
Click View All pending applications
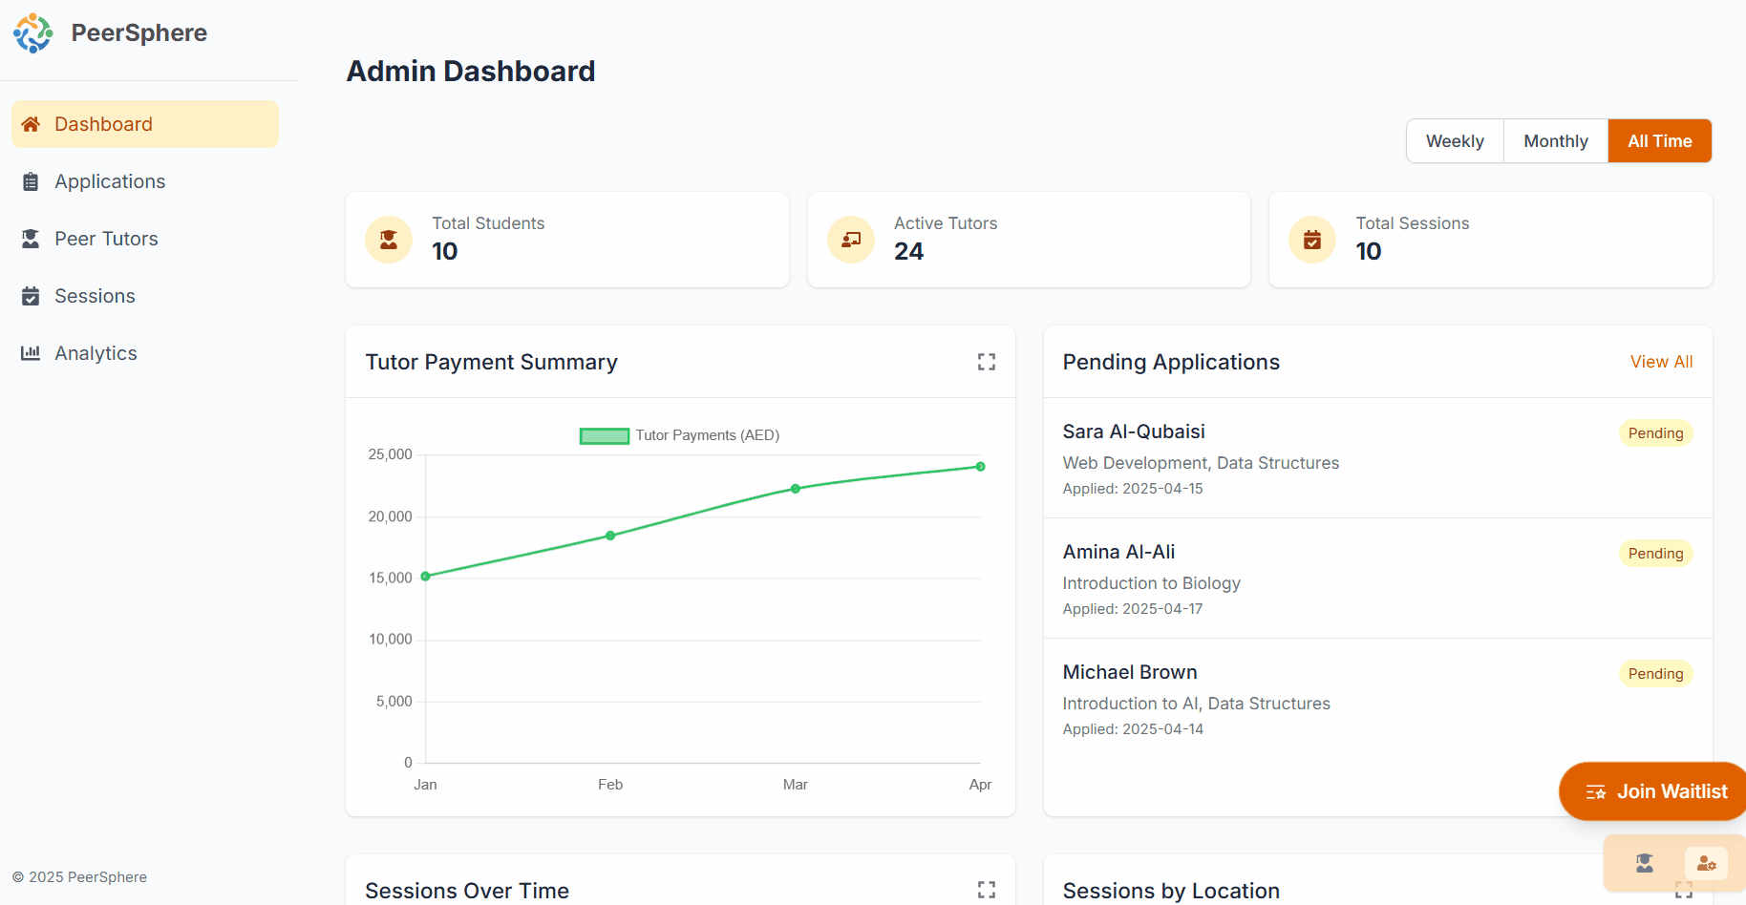(1660, 362)
